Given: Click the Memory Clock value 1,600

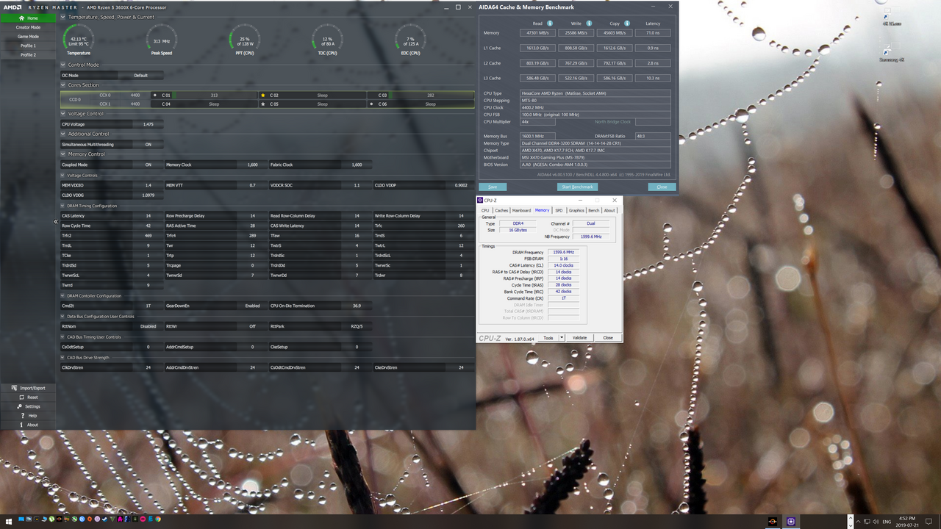Looking at the screenshot, I should 252,165.
